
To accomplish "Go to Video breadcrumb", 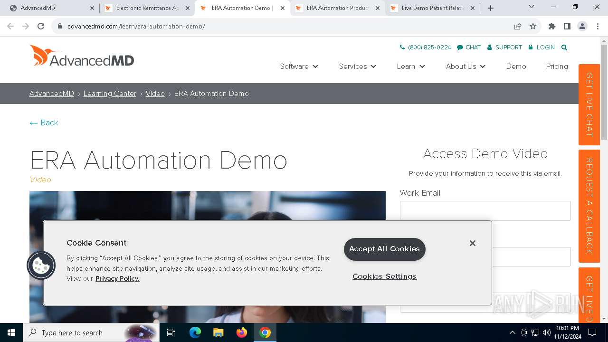I will [x=155, y=94].
